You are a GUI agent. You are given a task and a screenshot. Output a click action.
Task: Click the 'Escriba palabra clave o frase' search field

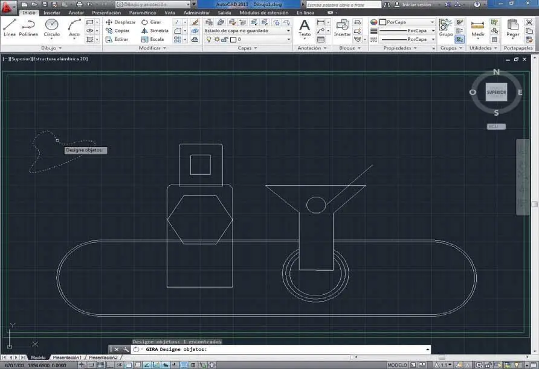coord(343,5)
